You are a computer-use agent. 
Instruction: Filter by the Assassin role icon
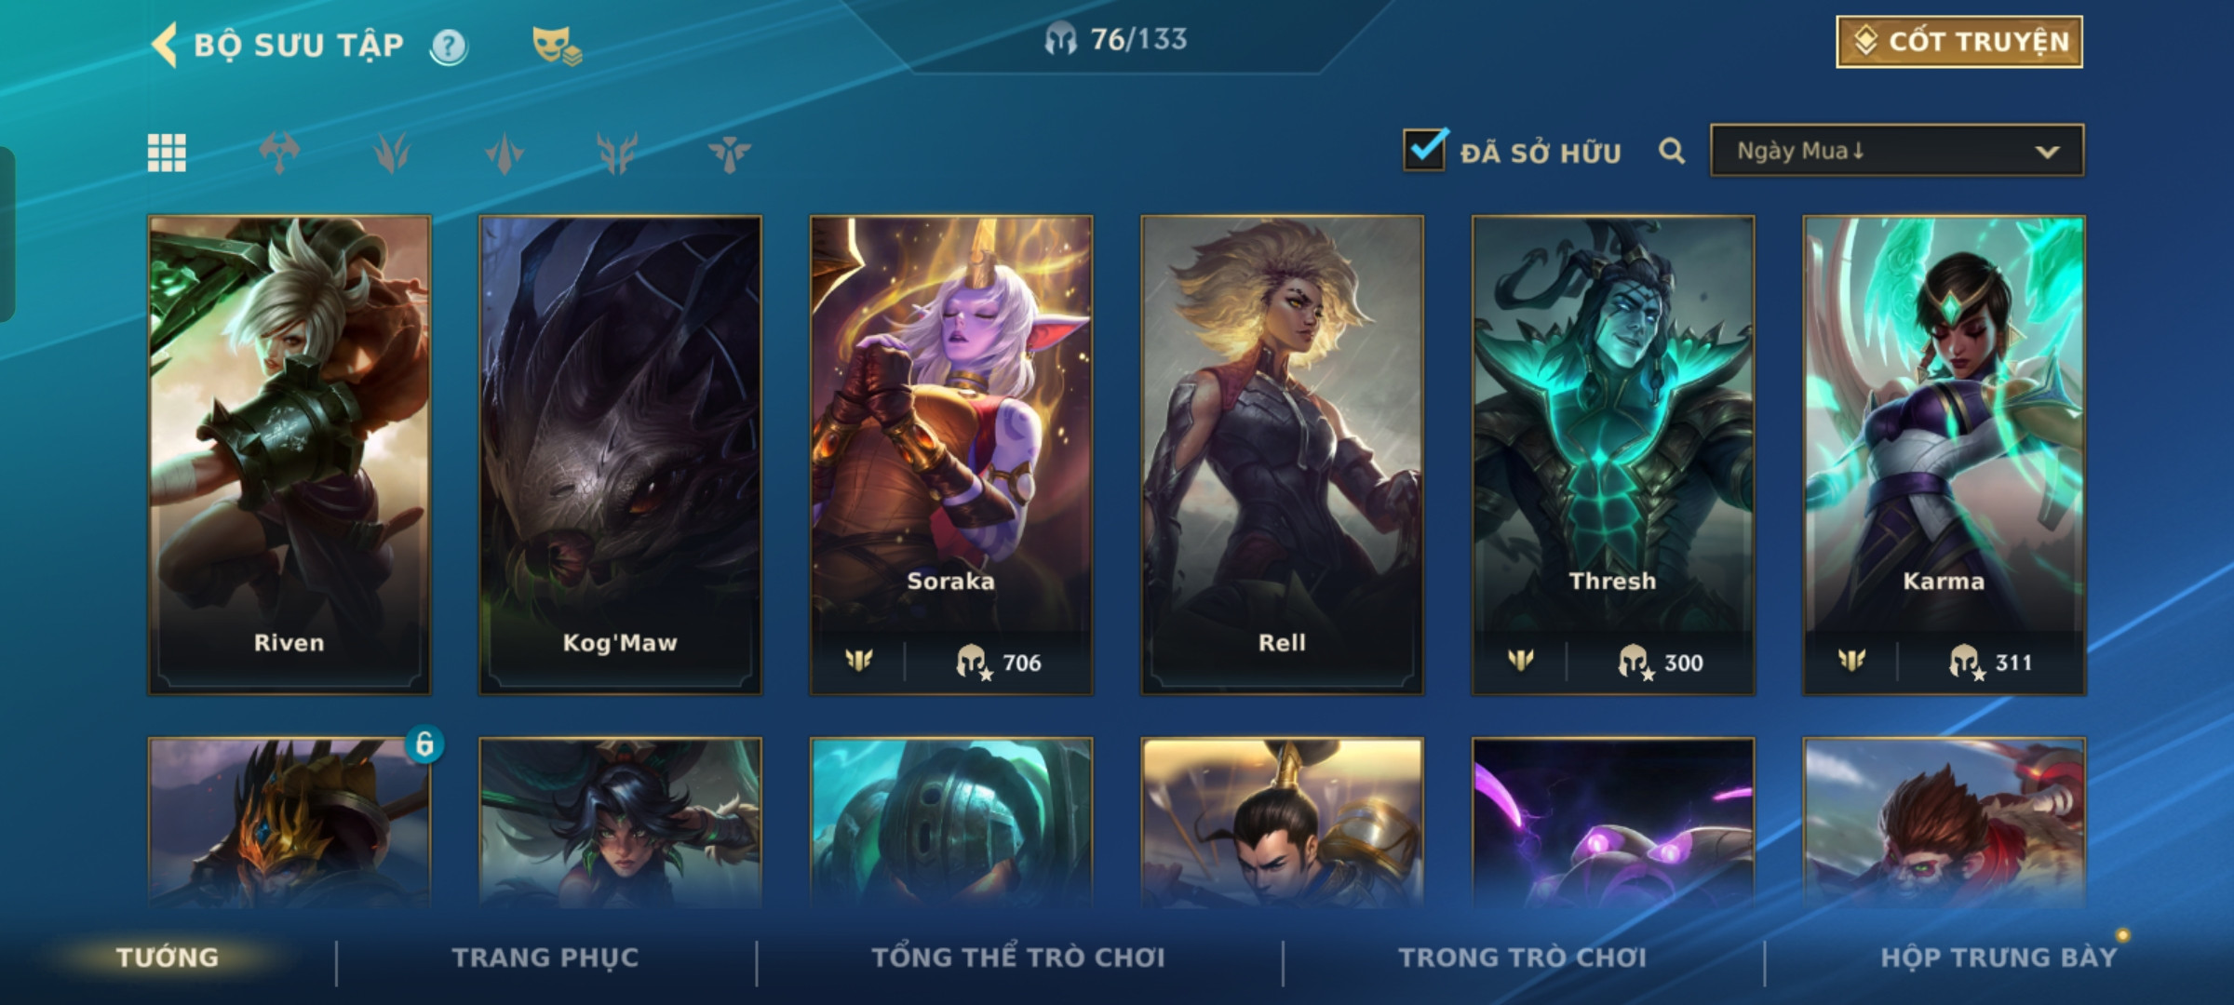(505, 153)
